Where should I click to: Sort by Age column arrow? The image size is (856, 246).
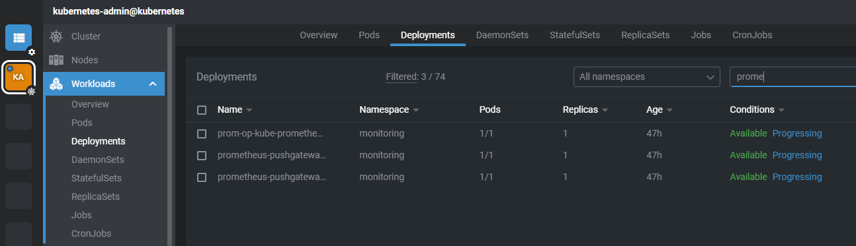(669, 110)
